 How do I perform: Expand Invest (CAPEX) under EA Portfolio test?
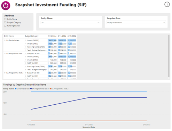(25, 41)
